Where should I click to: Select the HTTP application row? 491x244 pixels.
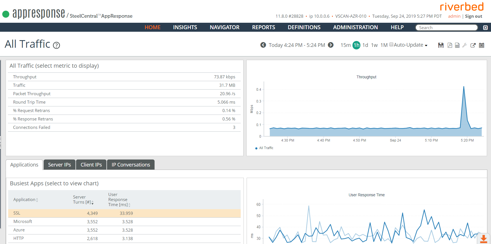(124, 239)
